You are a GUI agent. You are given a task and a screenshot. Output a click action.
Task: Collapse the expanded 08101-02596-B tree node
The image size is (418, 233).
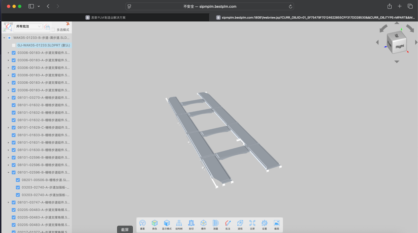click(9, 172)
